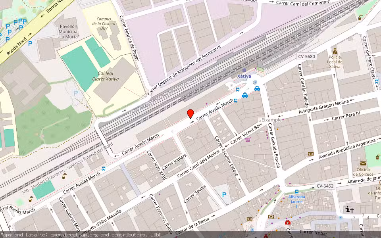The image size is (381, 238).
Task: Open the openstreetmap.org attribution text
Action: point(74,235)
